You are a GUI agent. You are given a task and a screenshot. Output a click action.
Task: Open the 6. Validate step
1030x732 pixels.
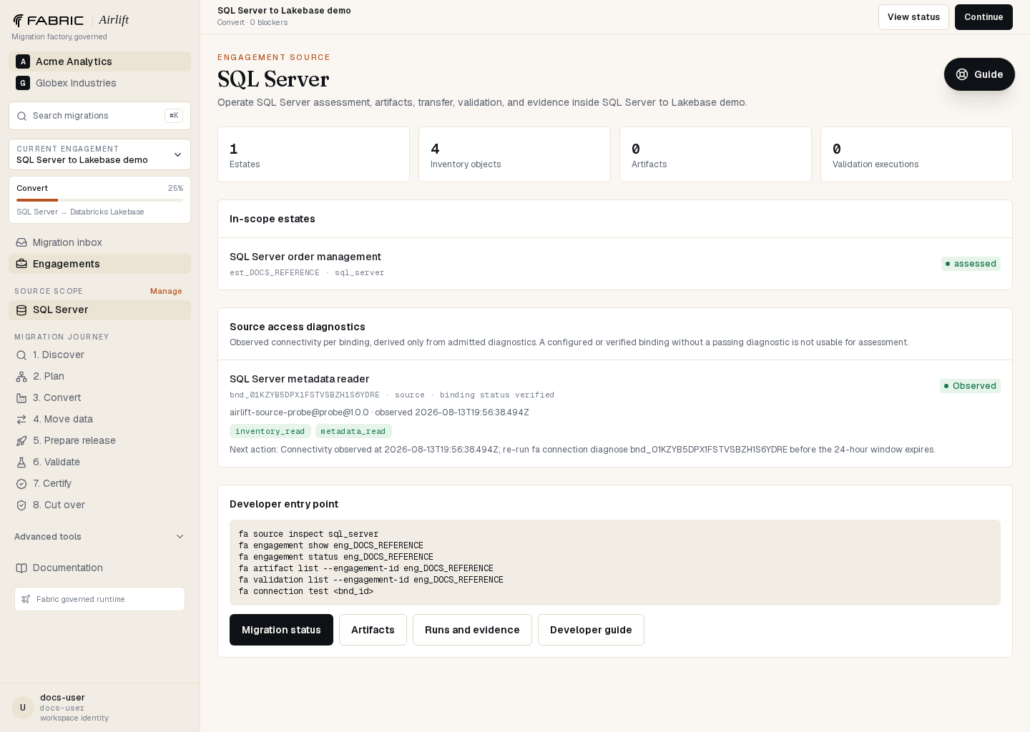pos(99,462)
